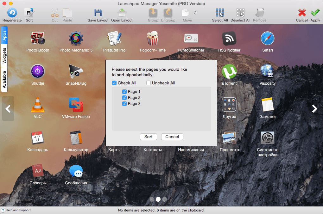Click the Напоминания app label
Viewport: 323px width, 214px height.
pyautogui.click(x=191, y=150)
